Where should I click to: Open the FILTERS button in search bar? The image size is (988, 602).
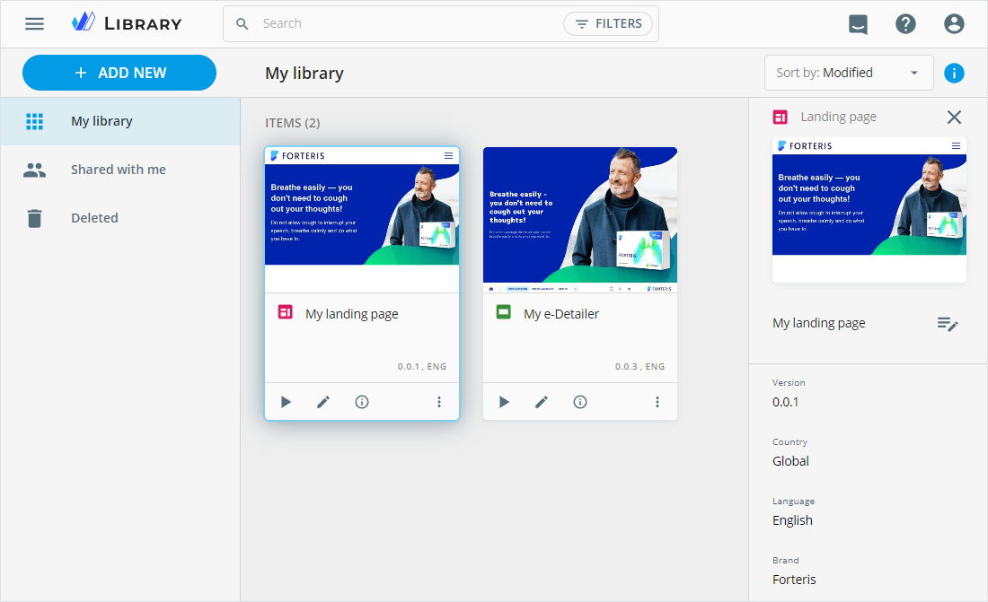tap(608, 24)
